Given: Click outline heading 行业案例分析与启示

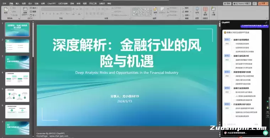Looking at the screenshot, I should point(242,104).
